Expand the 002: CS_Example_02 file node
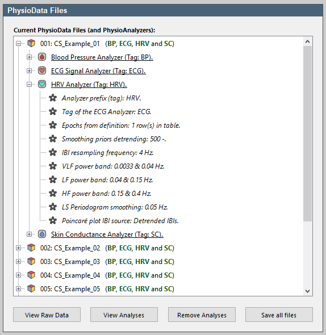The image size is (326, 335). tap(18, 248)
